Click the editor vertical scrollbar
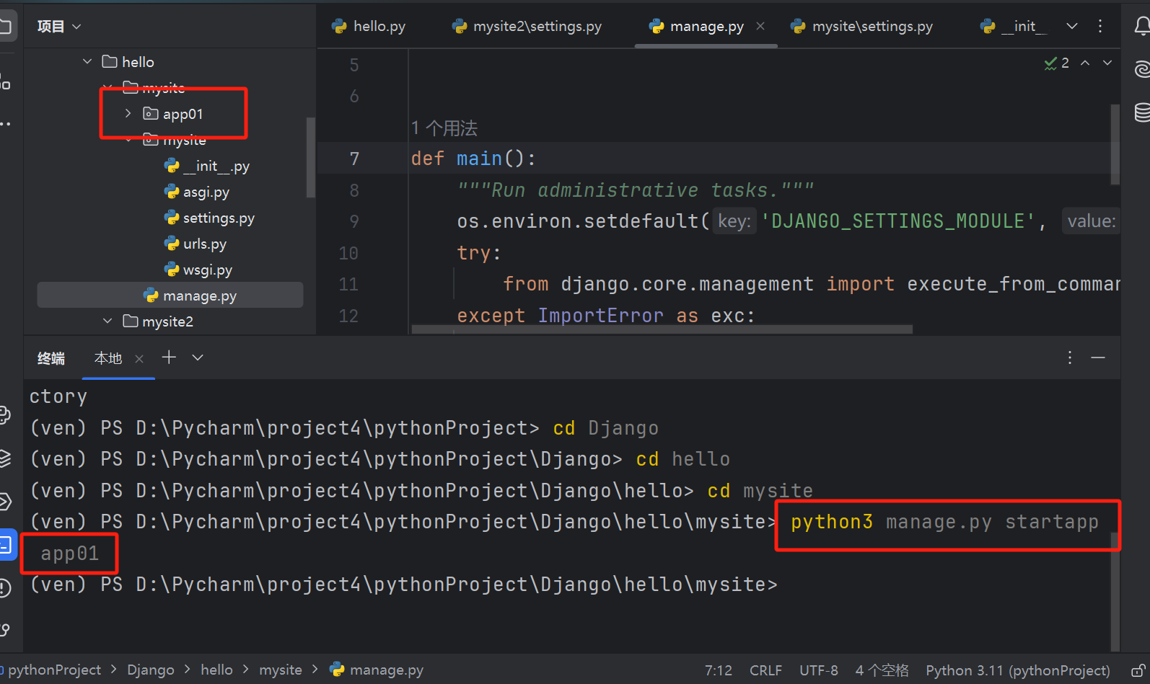 [1115, 144]
